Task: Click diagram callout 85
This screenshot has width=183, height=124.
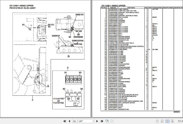Action: tap(80, 73)
